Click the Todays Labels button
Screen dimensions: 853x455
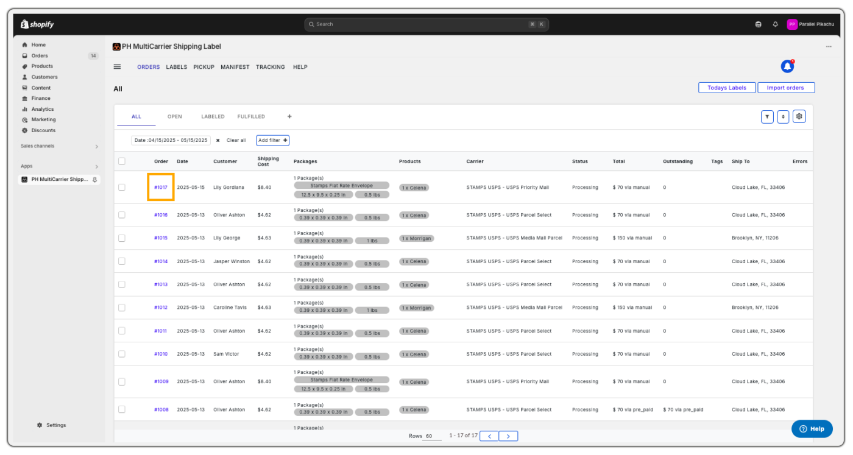(727, 88)
